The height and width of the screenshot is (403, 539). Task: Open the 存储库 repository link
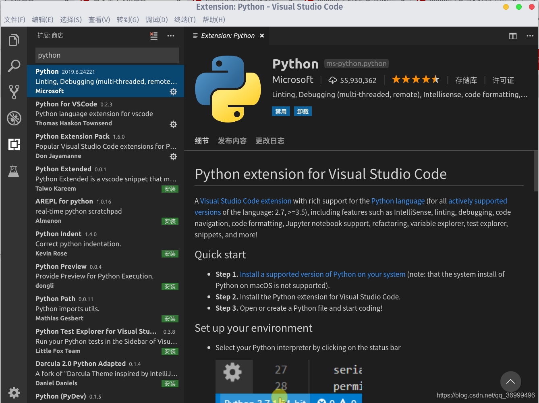pos(466,80)
